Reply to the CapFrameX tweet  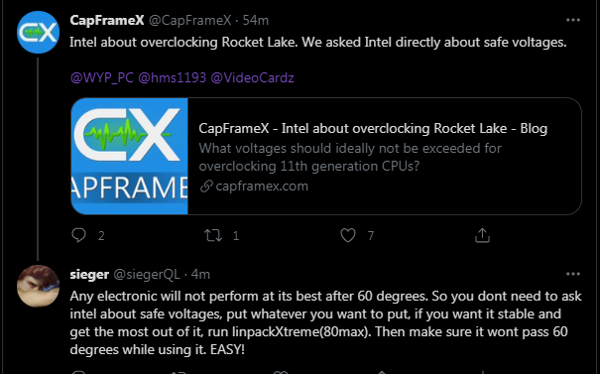coord(78,235)
